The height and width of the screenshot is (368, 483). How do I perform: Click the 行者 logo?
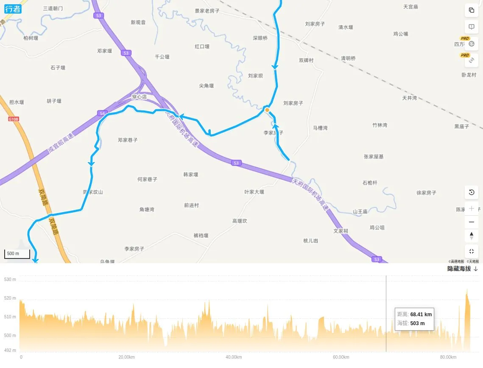coord(13,8)
